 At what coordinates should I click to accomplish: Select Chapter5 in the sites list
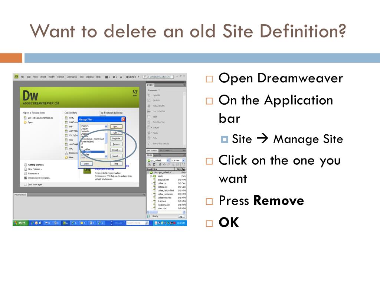coord(85,126)
